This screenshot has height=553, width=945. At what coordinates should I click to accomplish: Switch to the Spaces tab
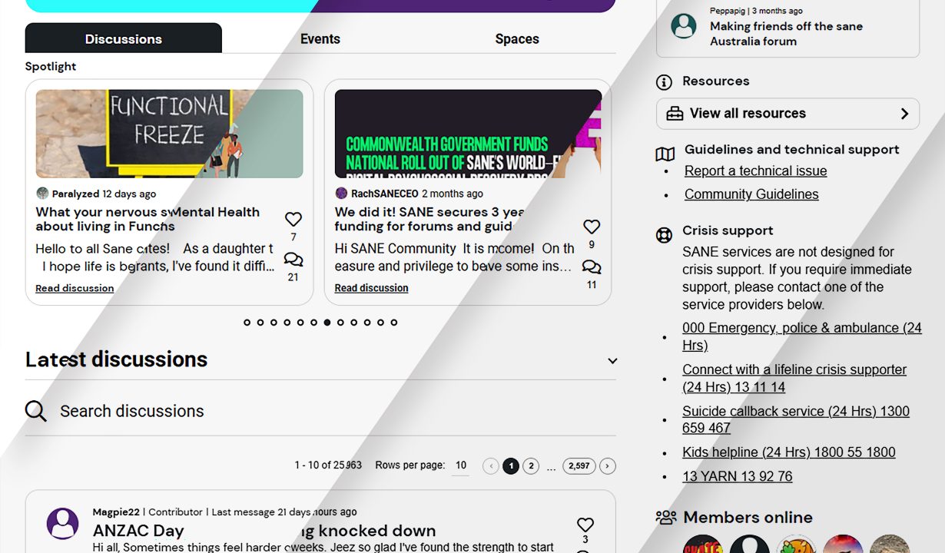(x=516, y=39)
